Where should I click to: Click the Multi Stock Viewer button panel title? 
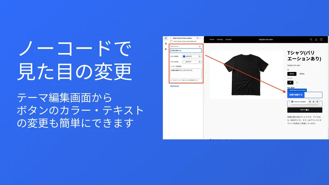point(182,38)
